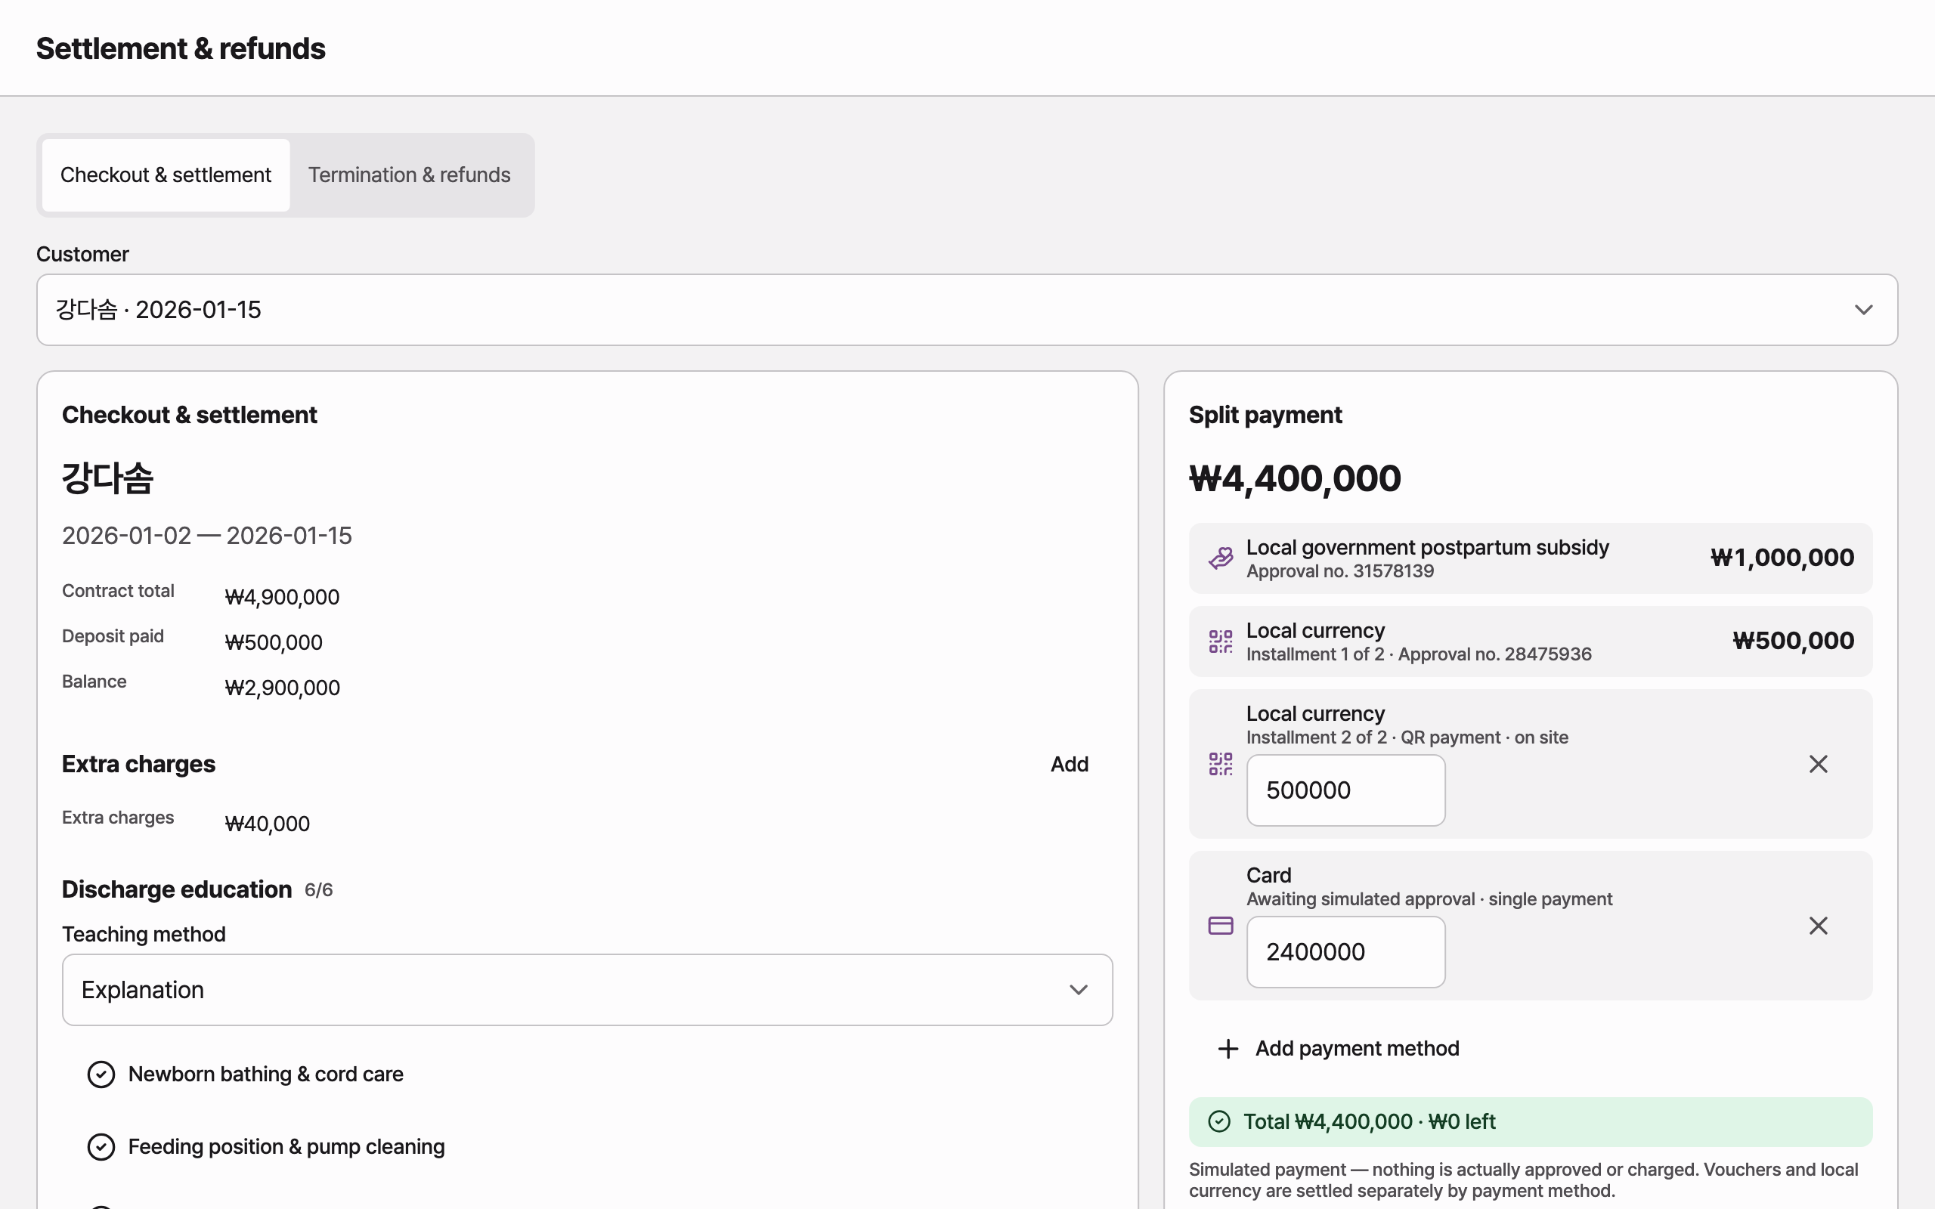Click Approval no. 31578139 text
This screenshot has width=1935, height=1209.
[1340, 571]
